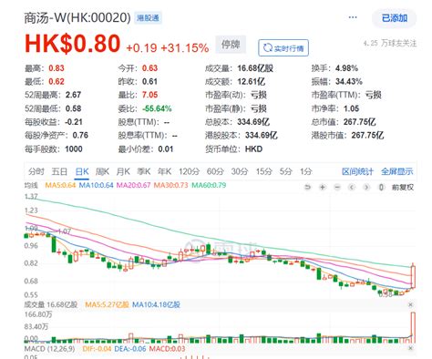432x359 pixels.
Task: Click the 52周最低 value 0.58
Action: pyautogui.click(x=73, y=108)
